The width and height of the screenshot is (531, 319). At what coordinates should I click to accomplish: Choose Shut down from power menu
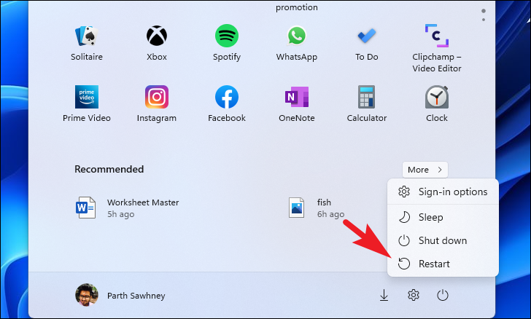tap(443, 240)
